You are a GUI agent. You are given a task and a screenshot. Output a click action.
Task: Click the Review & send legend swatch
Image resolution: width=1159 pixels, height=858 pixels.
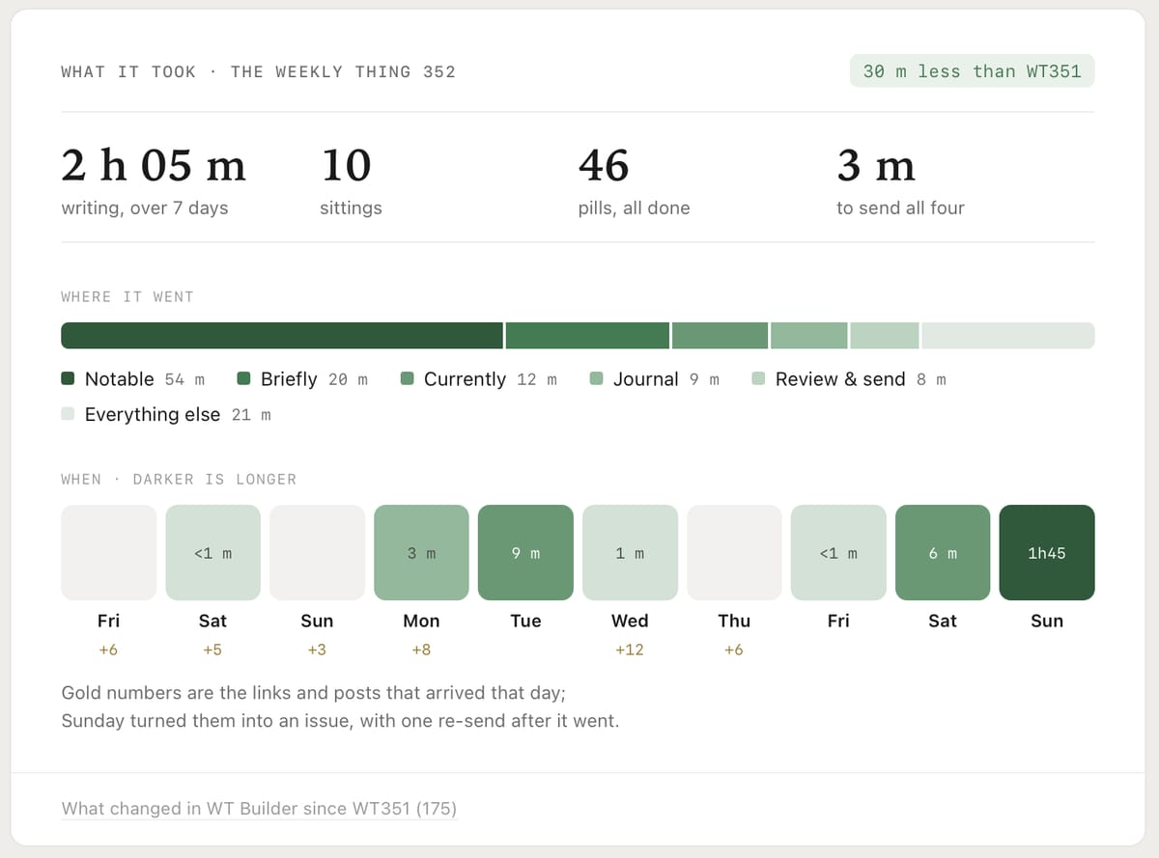[758, 379]
